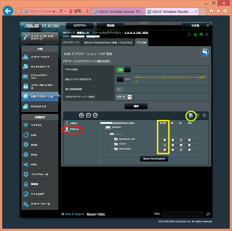This screenshot has height=231, width=232.
Task: Open the Administration page
Action: tap(40, 184)
